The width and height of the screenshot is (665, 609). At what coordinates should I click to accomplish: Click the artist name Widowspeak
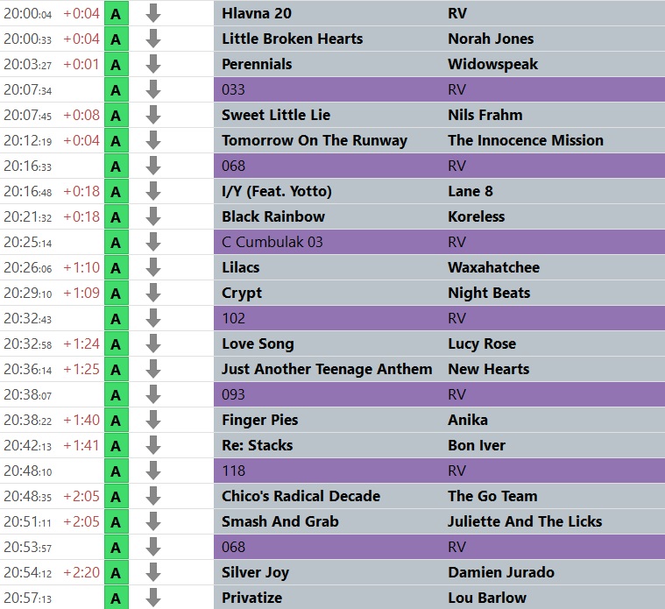click(x=492, y=65)
